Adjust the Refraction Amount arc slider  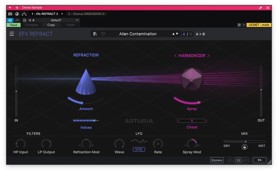(86, 101)
